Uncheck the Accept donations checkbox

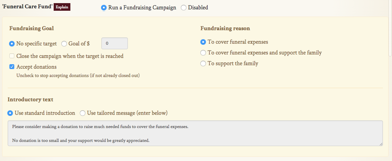click(12, 67)
